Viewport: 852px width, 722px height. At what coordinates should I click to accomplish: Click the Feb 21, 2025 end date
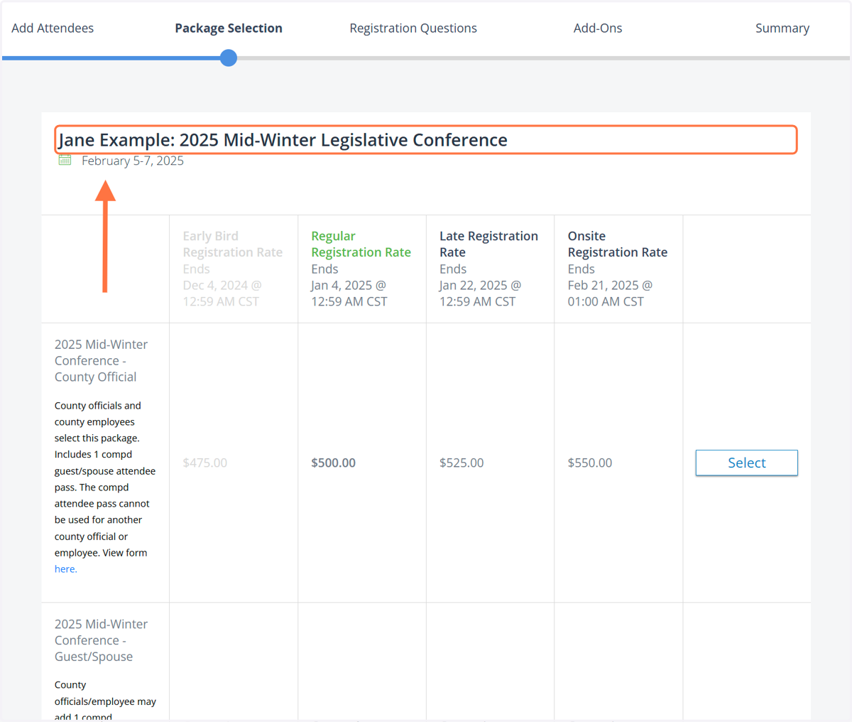[610, 293]
